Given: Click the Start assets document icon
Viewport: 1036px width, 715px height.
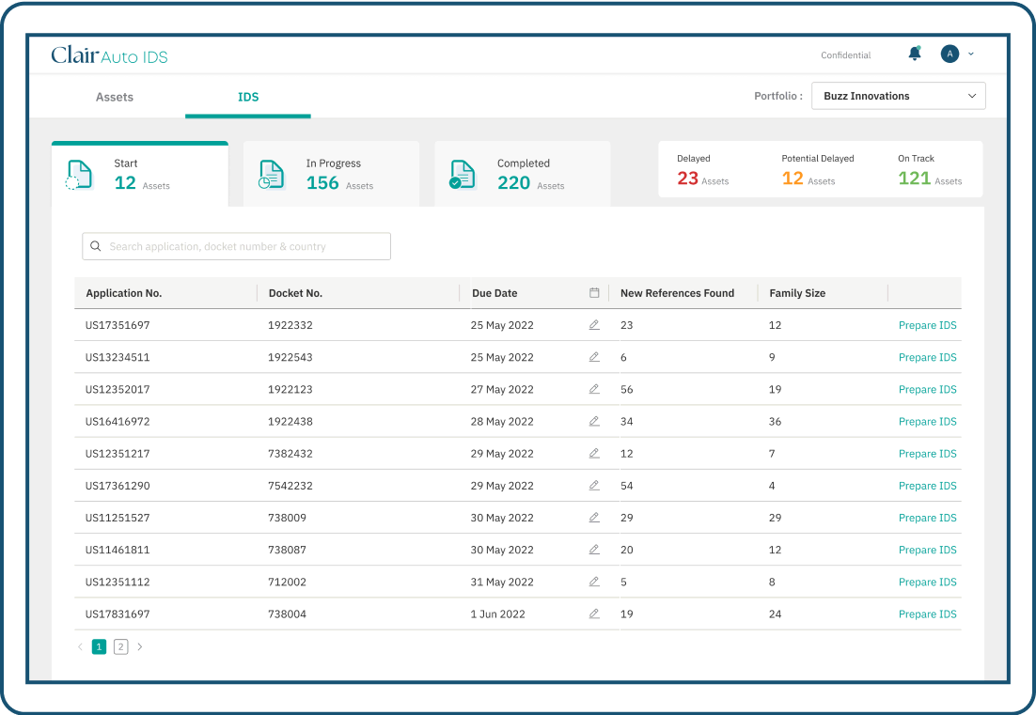Looking at the screenshot, I should click(x=79, y=174).
